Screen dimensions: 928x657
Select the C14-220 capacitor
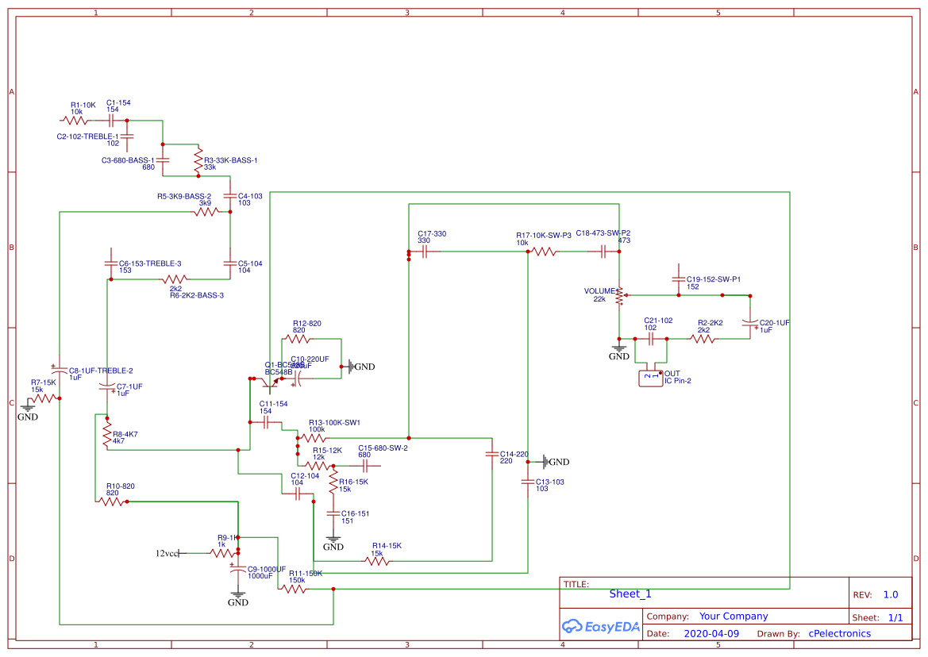[492, 455]
